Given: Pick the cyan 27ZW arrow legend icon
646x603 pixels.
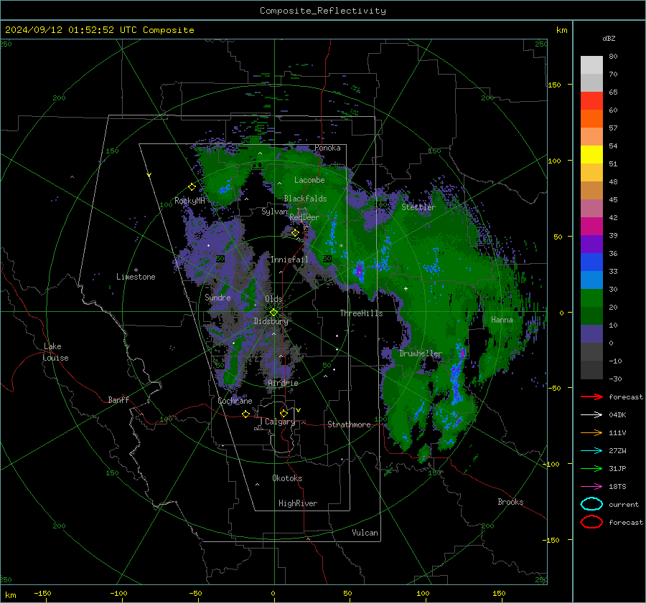Looking at the screenshot, I should pos(591,451).
